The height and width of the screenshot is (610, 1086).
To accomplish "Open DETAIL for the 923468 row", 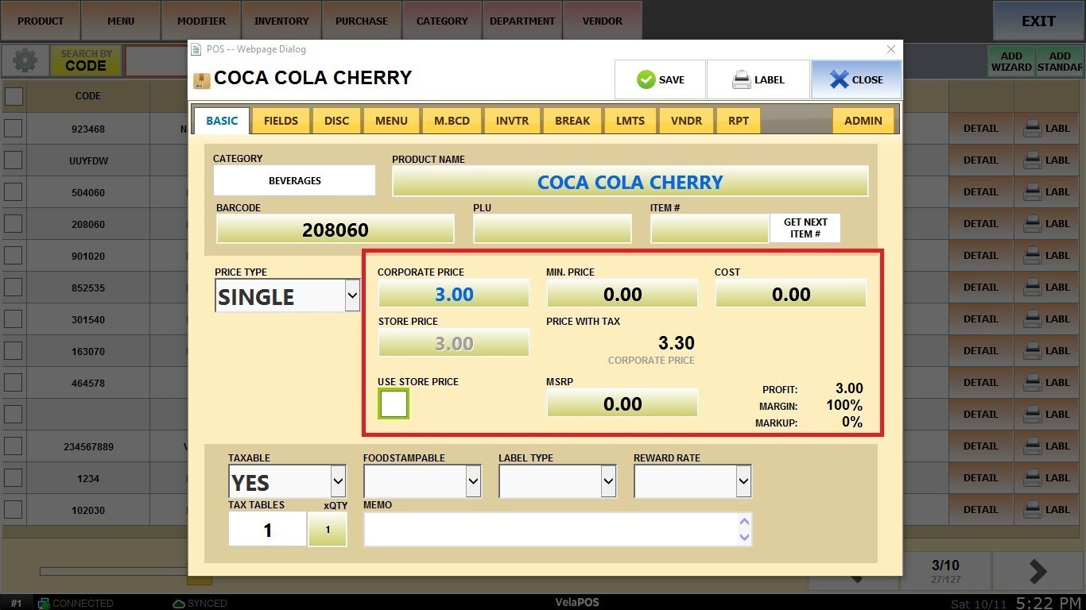I will click(981, 129).
